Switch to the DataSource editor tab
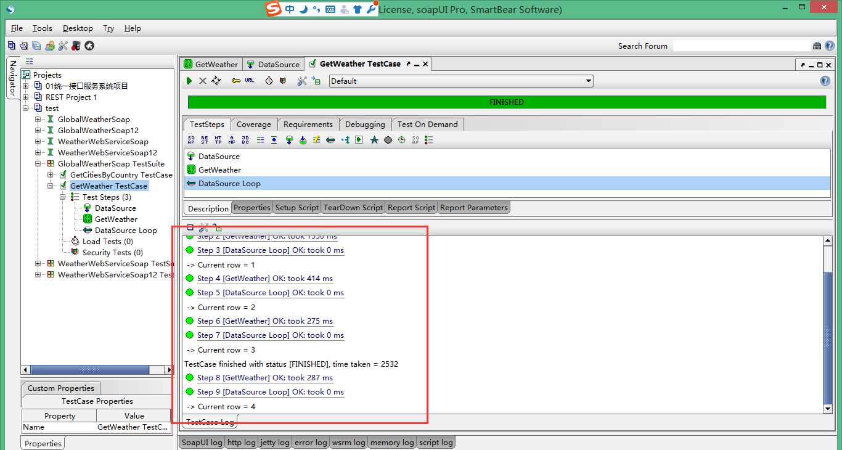The width and height of the screenshot is (842, 450). click(x=273, y=64)
